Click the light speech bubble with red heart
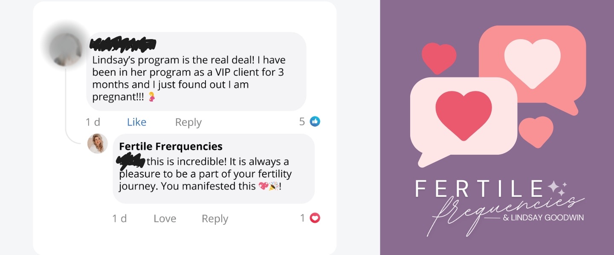 pyautogui.click(x=463, y=119)
